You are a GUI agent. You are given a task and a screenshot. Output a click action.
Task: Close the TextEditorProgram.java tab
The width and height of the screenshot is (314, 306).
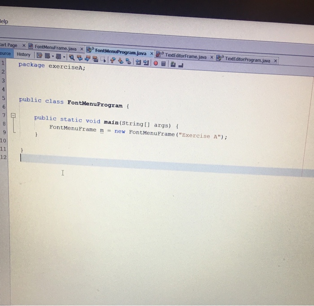pos(275,61)
